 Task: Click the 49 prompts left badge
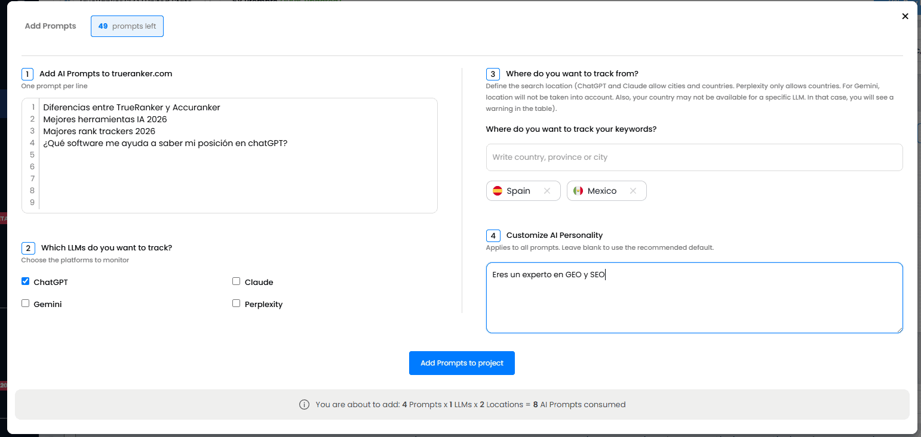point(127,26)
